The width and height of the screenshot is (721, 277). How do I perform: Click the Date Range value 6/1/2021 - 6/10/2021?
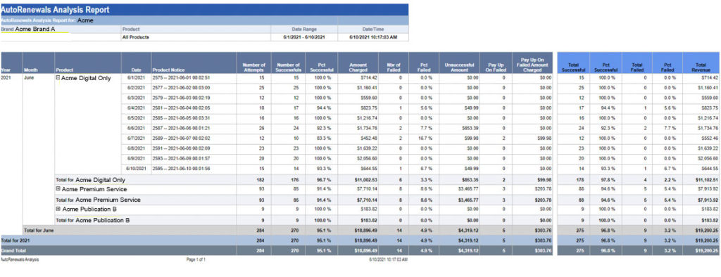[x=304, y=37]
